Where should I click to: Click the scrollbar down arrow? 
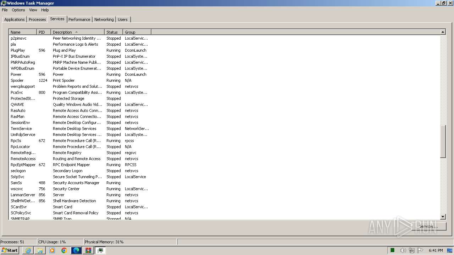443,217
